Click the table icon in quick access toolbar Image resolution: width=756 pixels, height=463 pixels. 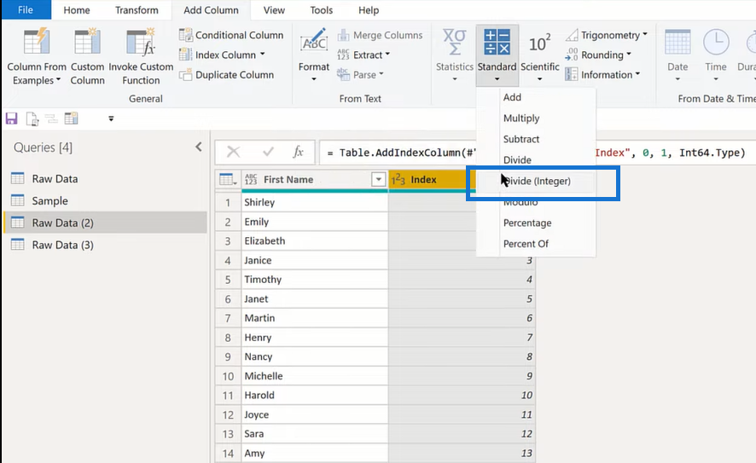72,118
